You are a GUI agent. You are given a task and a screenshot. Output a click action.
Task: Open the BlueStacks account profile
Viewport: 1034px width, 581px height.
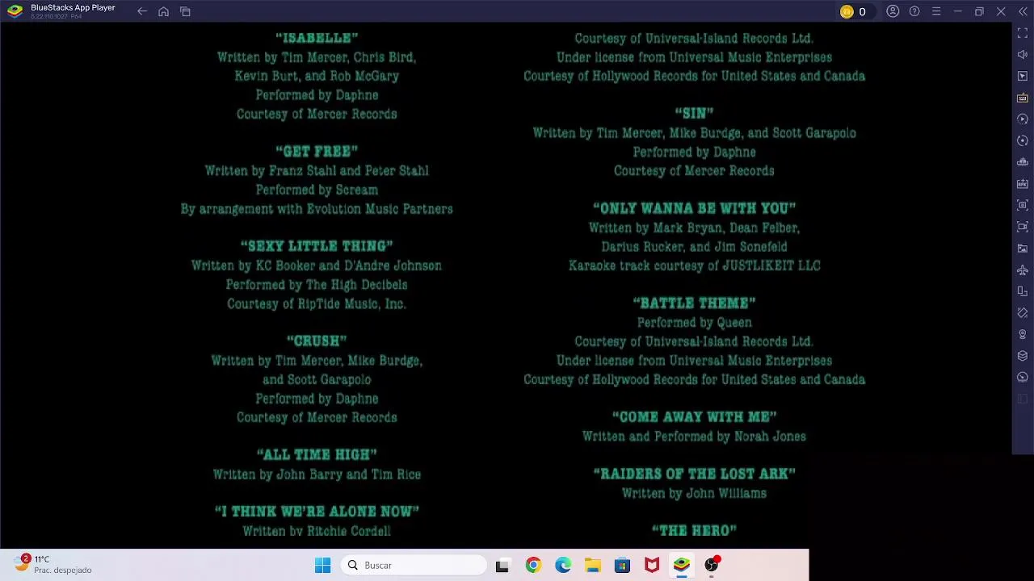click(893, 11)
